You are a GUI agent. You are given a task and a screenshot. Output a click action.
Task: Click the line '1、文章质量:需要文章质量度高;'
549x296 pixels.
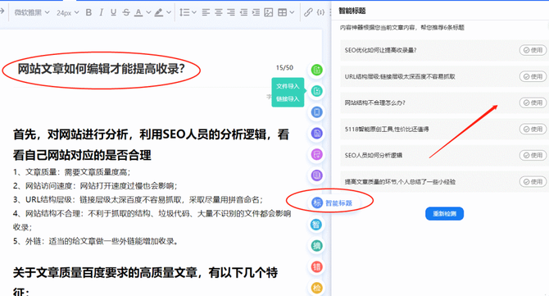click(x=72, y=172)
